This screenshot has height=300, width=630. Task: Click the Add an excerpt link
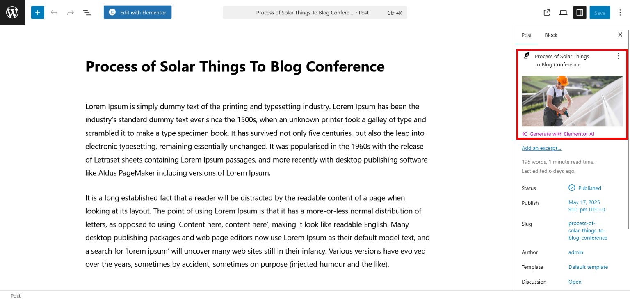pyautogui.click(x=541, y=148)
